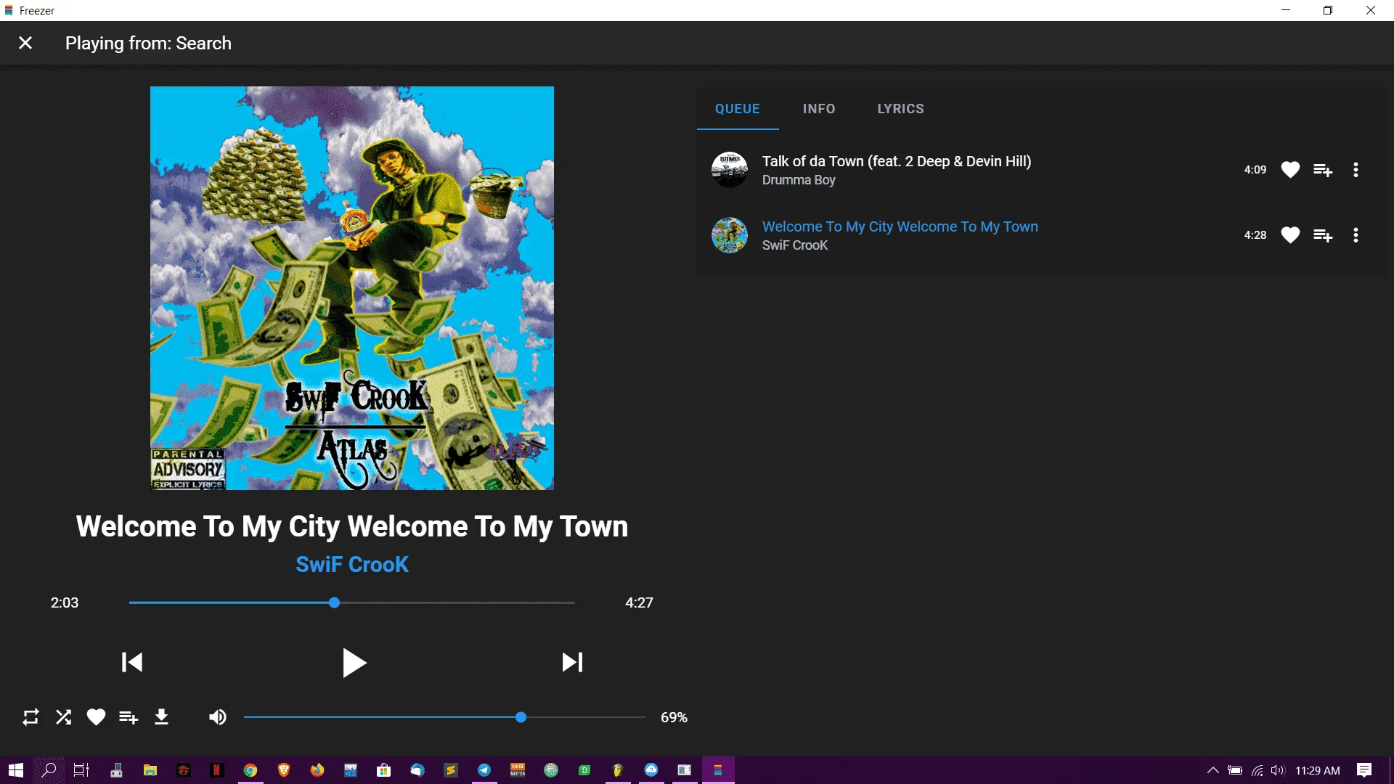
Task: Skip to the previous track
Action: [132, 662]
